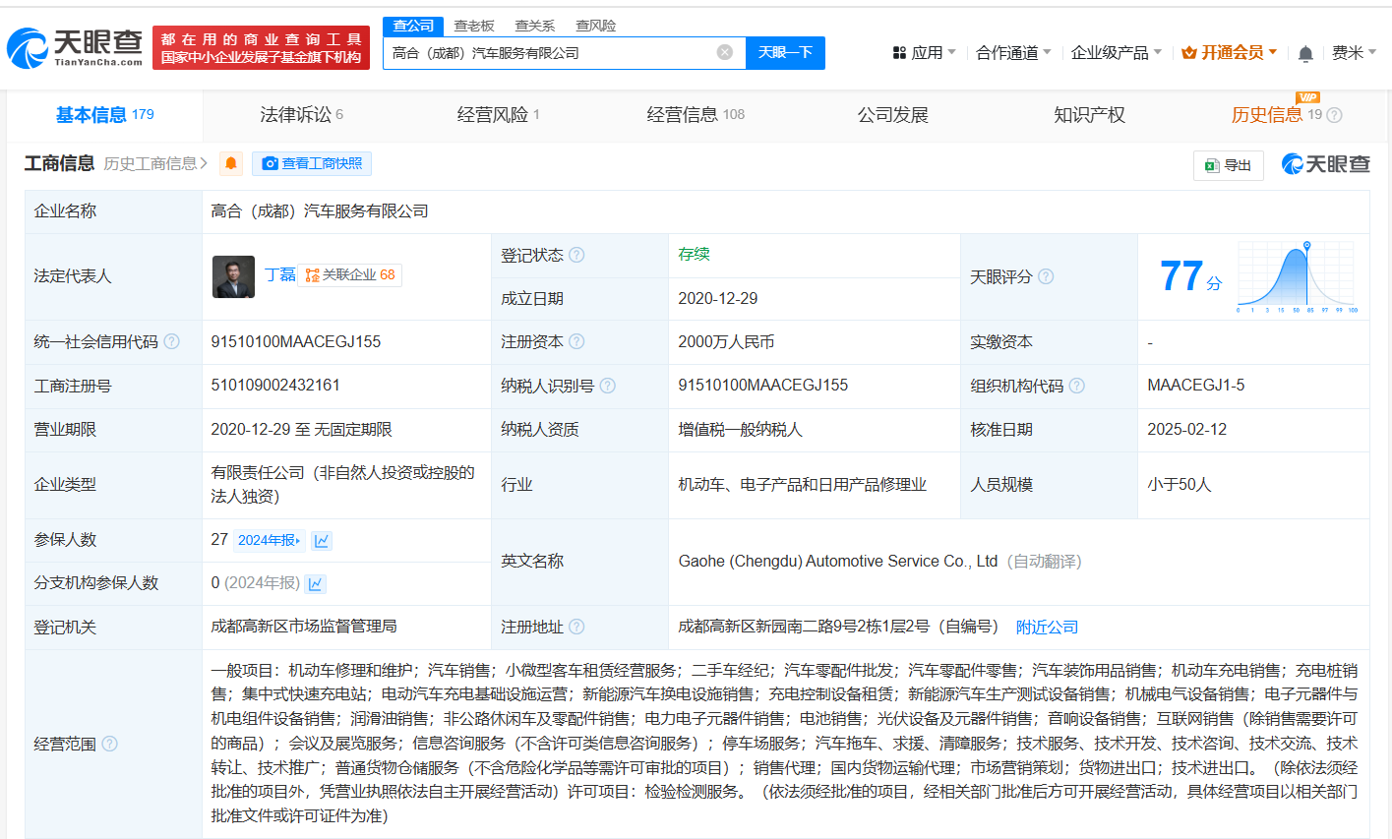Image resolution: width=1392 pixels, height=839 pixels.
Task: Switch to the 公司发展 tab
Action: coord(893,115)
